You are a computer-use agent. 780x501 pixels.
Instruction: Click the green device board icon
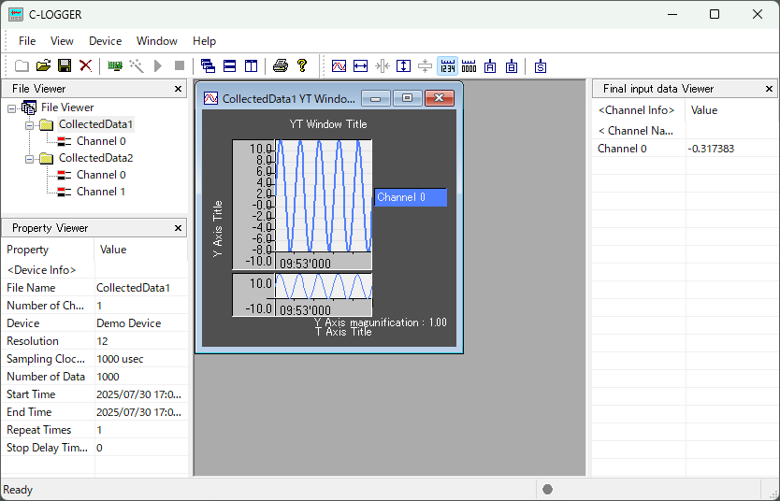pos(115,65)
